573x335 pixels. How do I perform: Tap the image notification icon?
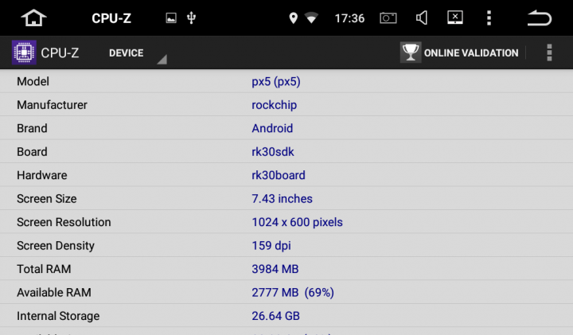pyautogui.click(x=171, y=18)
